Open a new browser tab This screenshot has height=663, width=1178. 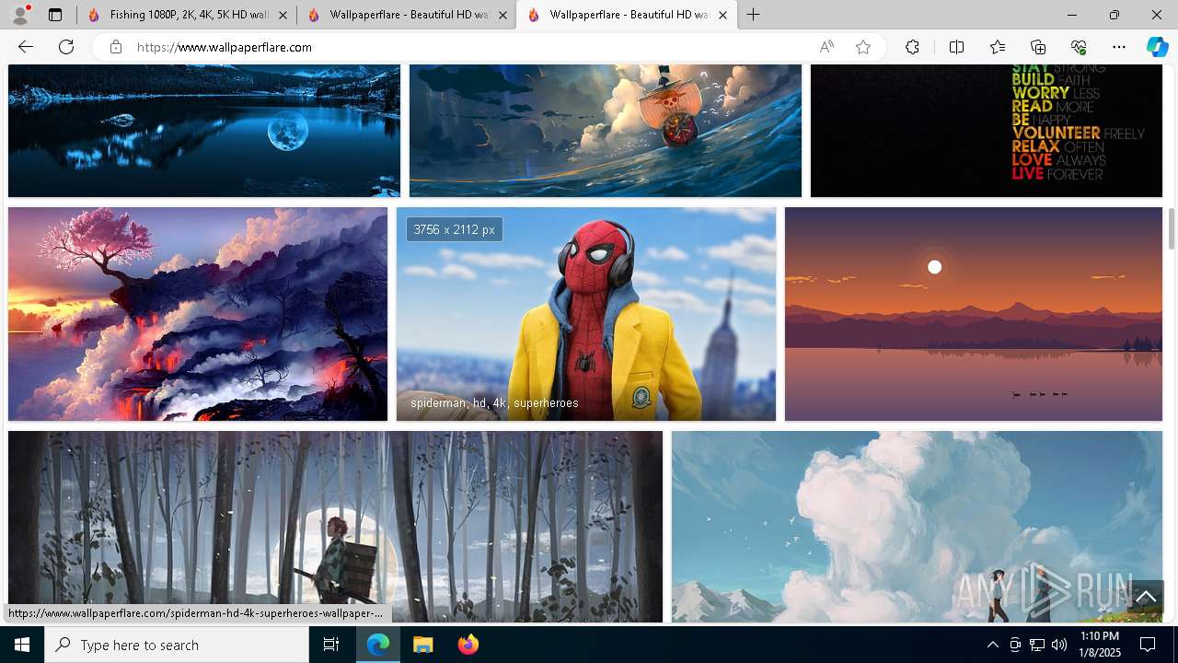click(x=754, y=15)
